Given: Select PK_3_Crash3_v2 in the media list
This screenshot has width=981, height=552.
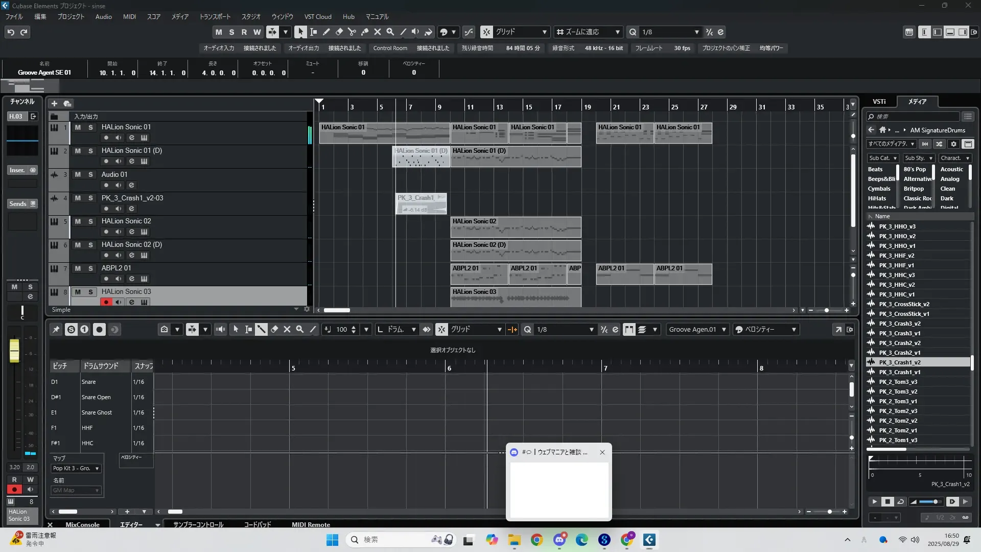Looking at the screenshot, I should click(x=899, y=324).
